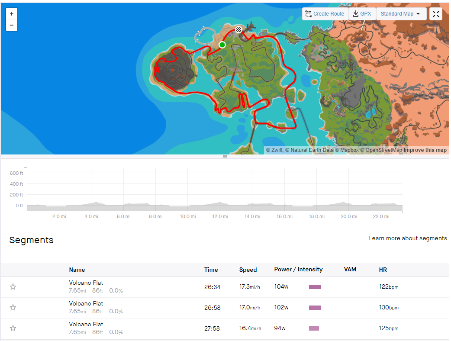The width and height of the screenshot is (451, 341).
Task: Click the 600 ft elevation axis label
Action: (x=16, y=173)
